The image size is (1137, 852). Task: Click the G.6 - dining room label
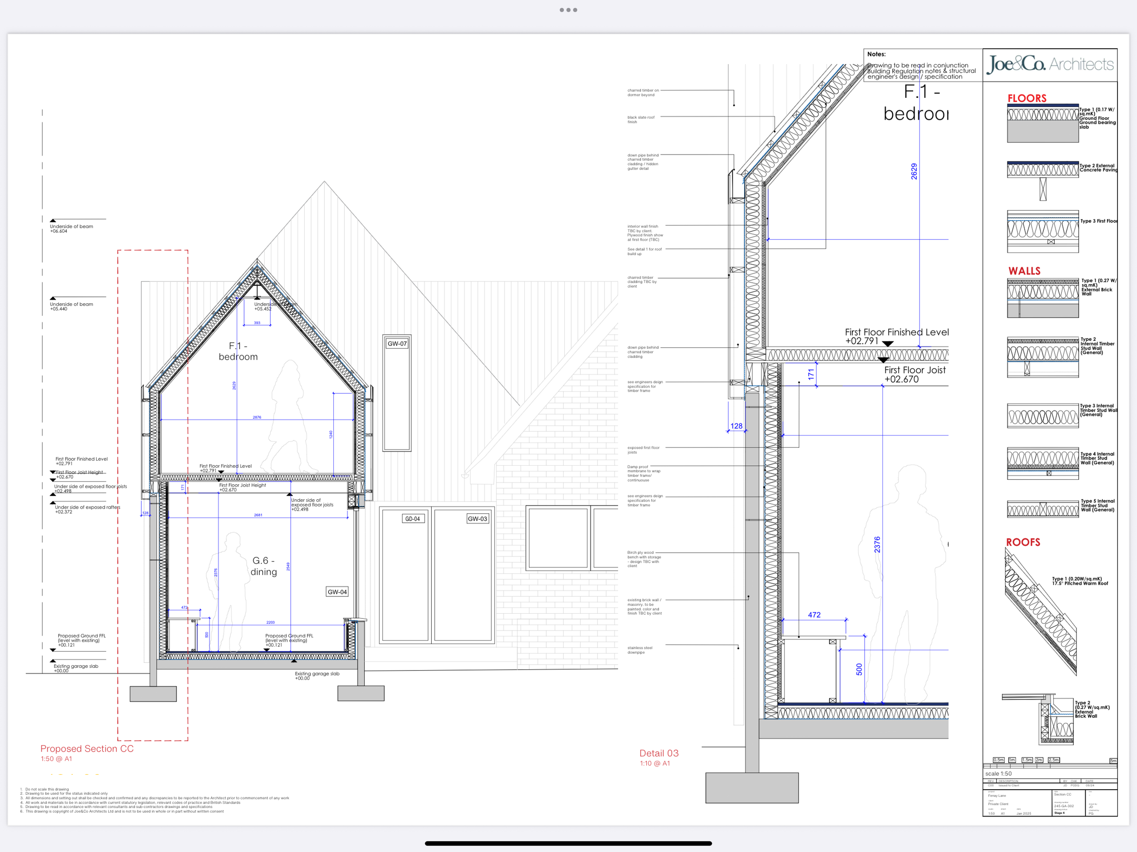(264, 566)
